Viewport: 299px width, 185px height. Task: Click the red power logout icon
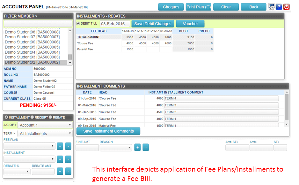[286, 6]
